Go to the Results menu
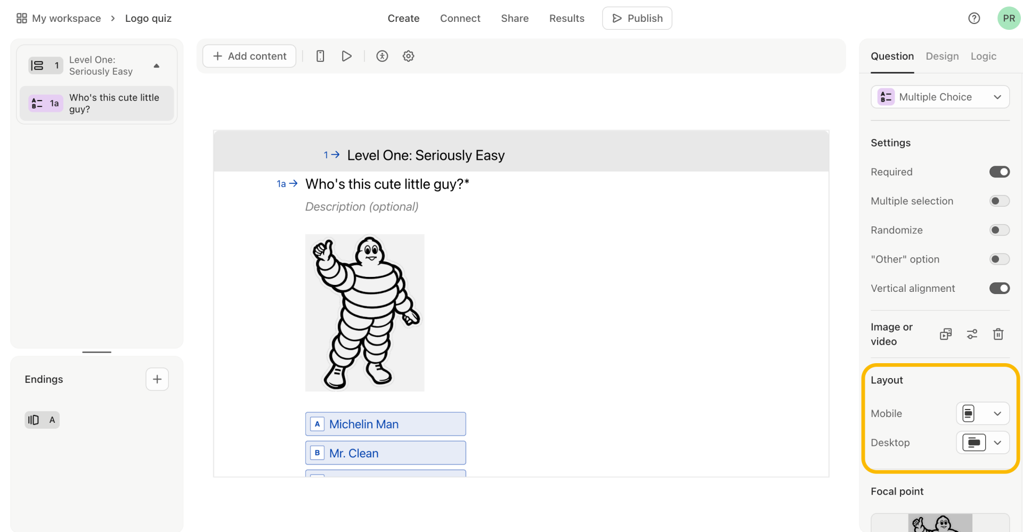The width and height of the screenshot is (1023, 532). [566, 18]
